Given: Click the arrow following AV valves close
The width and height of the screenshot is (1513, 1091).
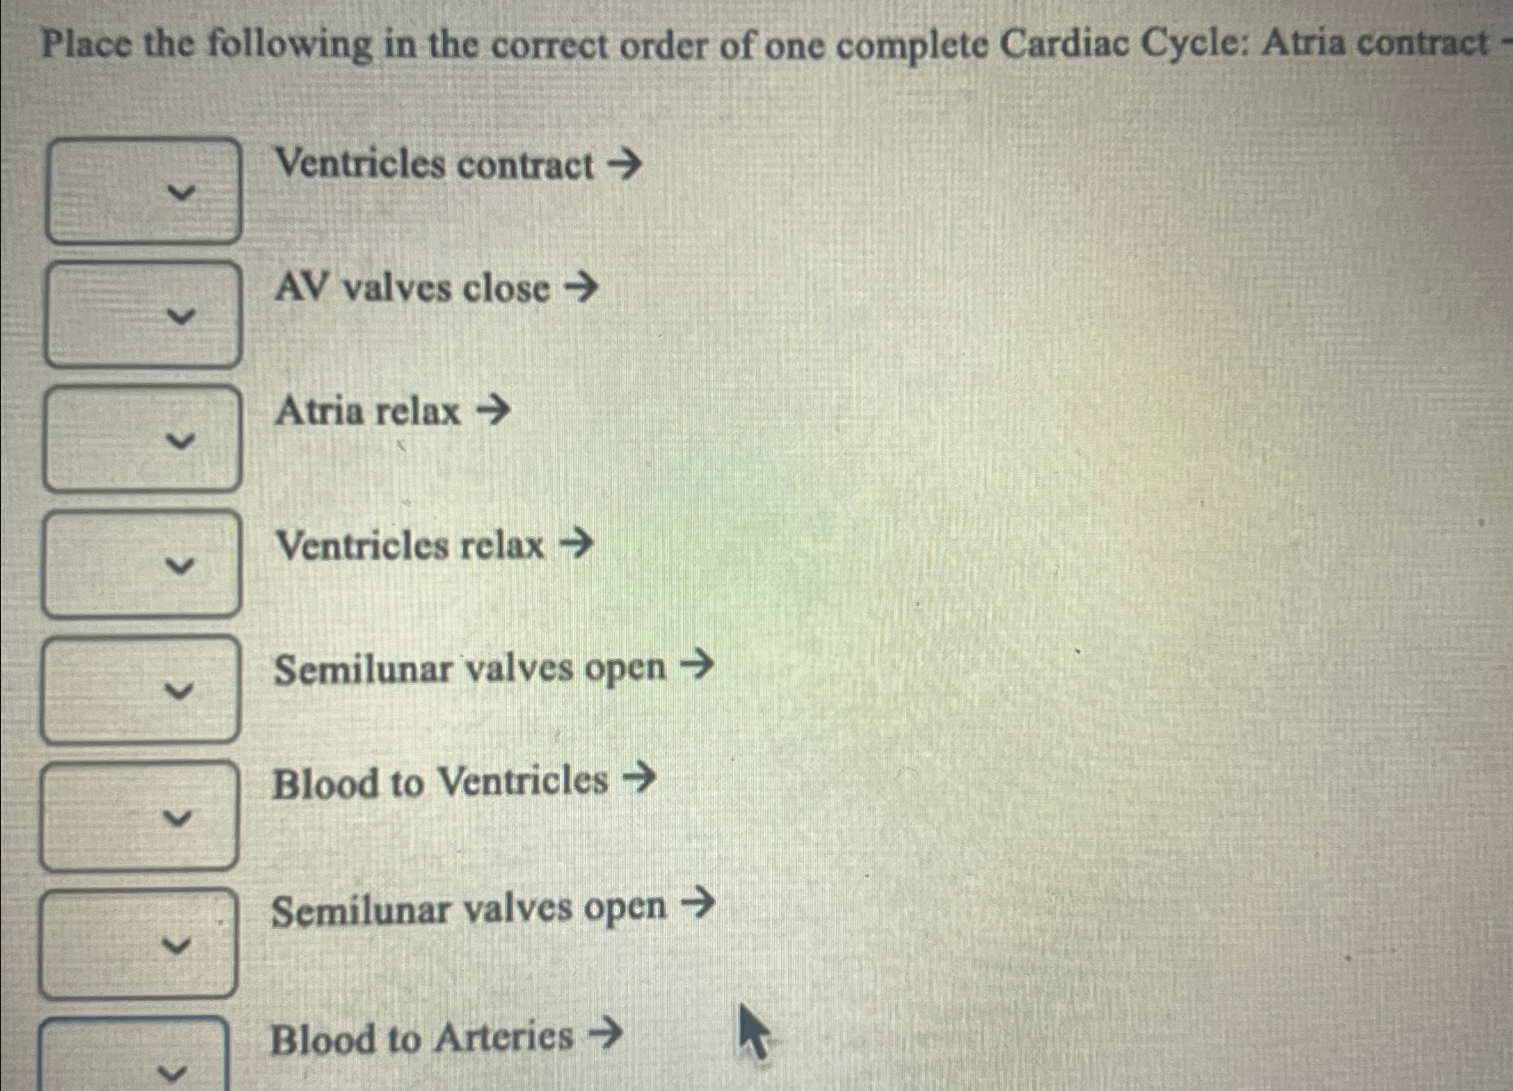Looking at the screenshot, I should 583,287.
